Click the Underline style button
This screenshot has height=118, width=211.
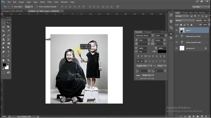pyautogui.click(x=161, y=56)
